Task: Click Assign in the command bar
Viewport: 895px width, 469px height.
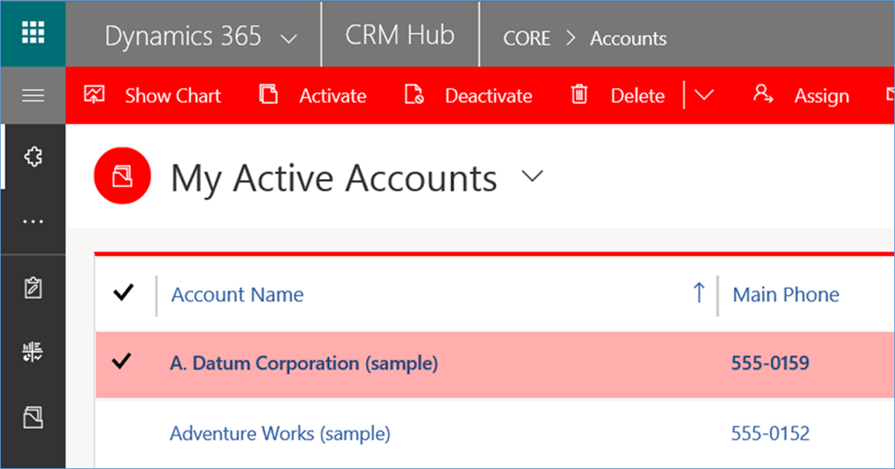Action: [x=822, y=96]
